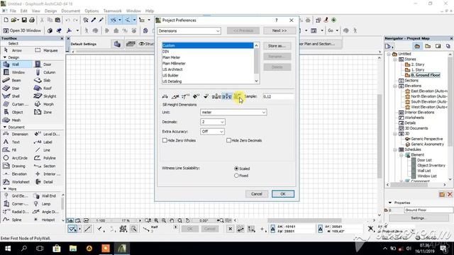Open the Options menu

(92, 11)
